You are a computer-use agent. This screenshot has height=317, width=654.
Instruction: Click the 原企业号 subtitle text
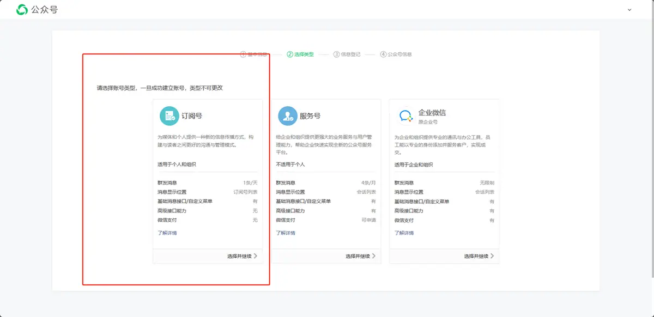pos(428,122)
